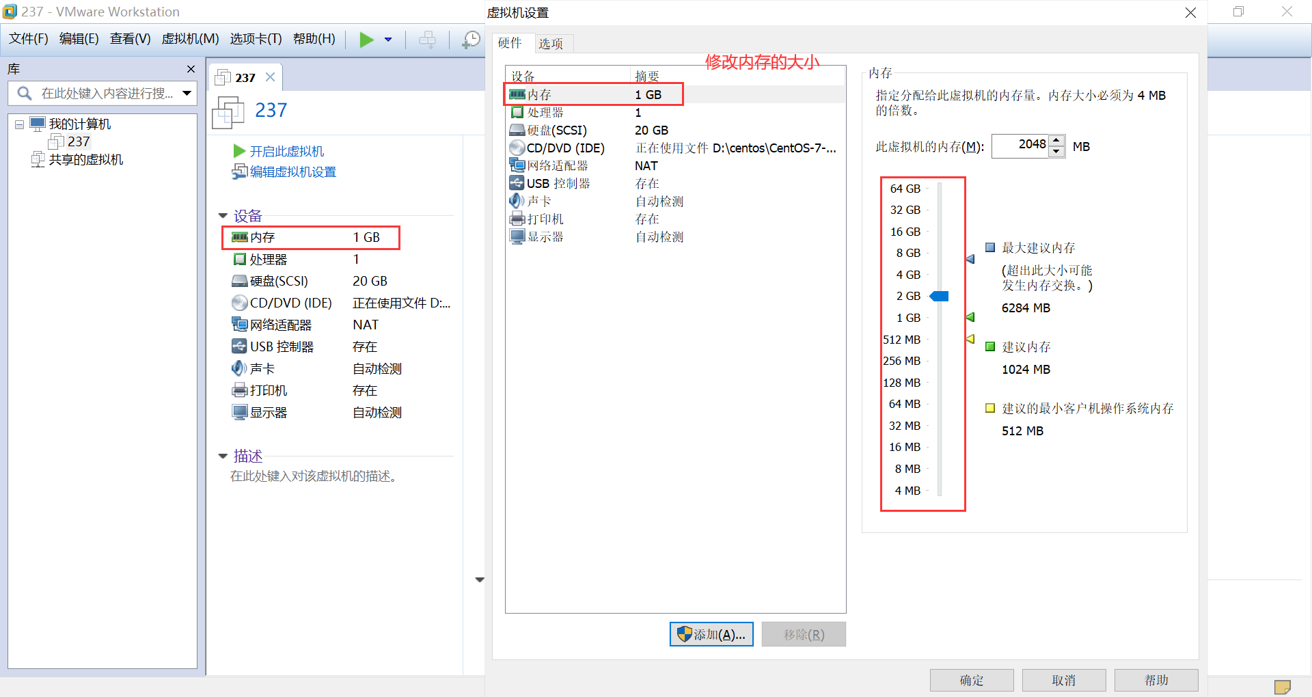Click 硬盘(SCSI) icon in VM summary list
Viewport: 1312px width, 697px height.
click(239, 281)
